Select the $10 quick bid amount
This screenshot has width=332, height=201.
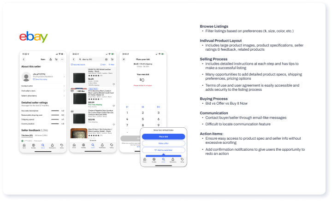(x=158, y=107)
